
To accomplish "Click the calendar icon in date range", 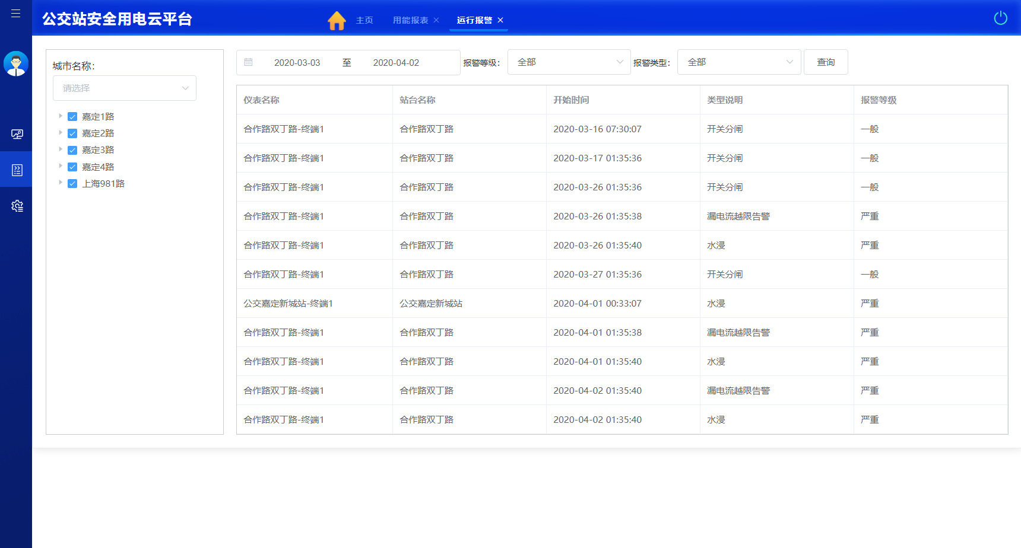I will coord(249,62).
